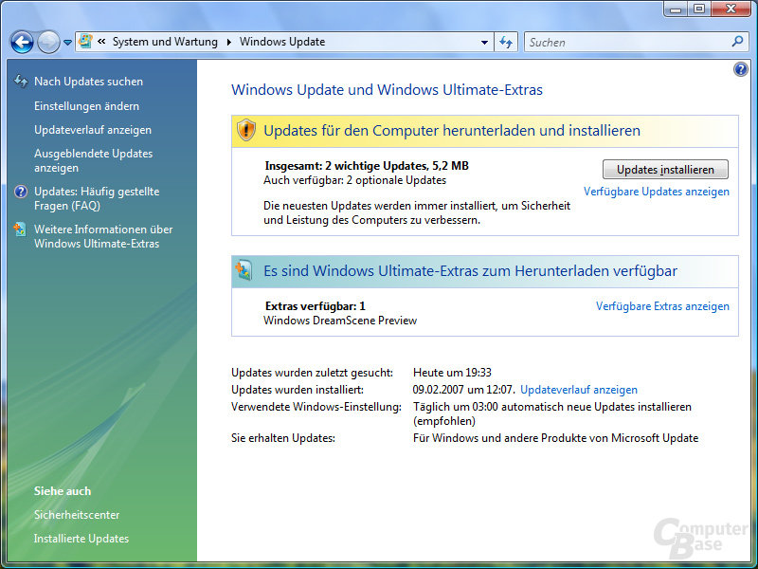Click the Updates installieren button

coord(665,170)
